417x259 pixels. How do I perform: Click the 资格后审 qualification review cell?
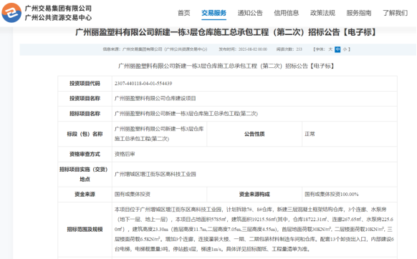[254, 154]
